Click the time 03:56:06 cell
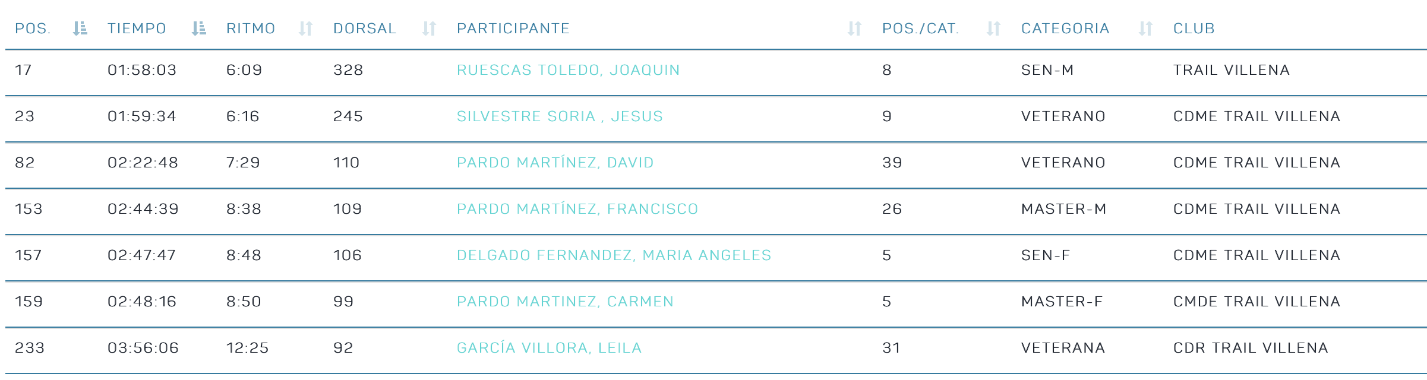Viewport: 1427px width, 380px height. coord(143,348)
